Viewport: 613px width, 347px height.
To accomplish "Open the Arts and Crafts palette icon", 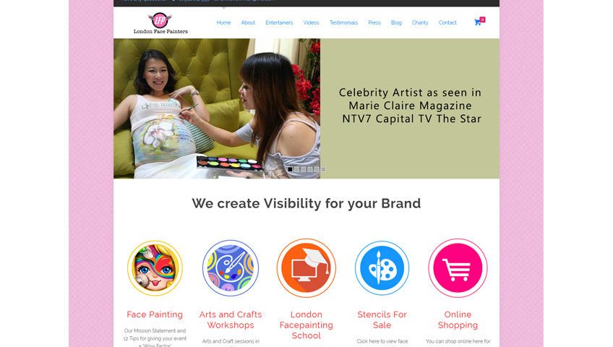I will coord(231,268).
